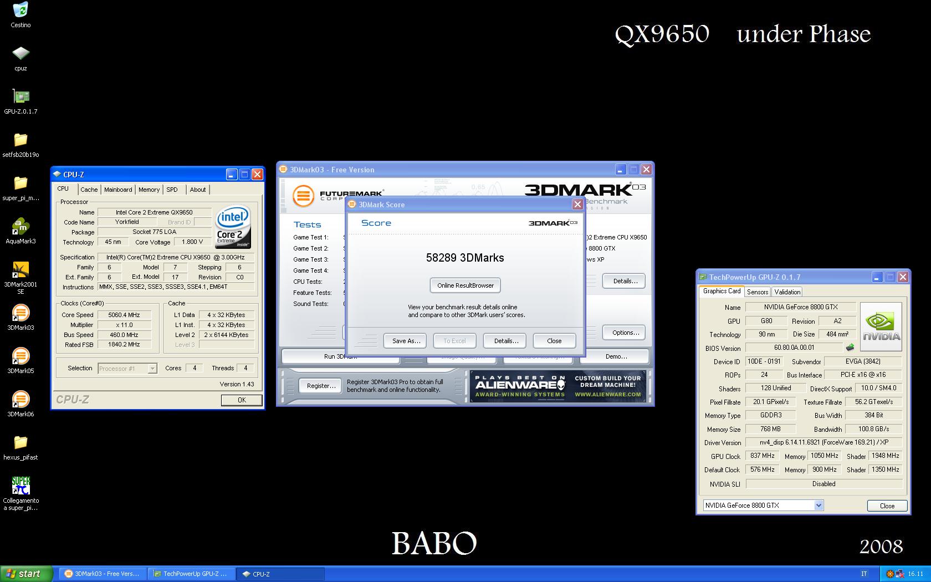The image size is (931, 582).
Task: Select the AquaMark3 shortcut icon
Action: (x=21, y=226)
